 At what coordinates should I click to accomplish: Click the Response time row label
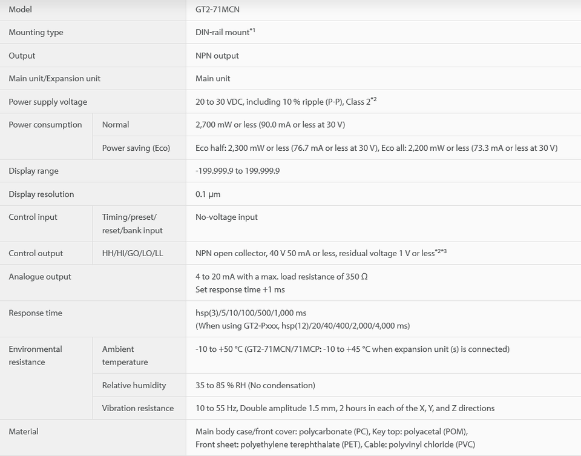(36, 313)
